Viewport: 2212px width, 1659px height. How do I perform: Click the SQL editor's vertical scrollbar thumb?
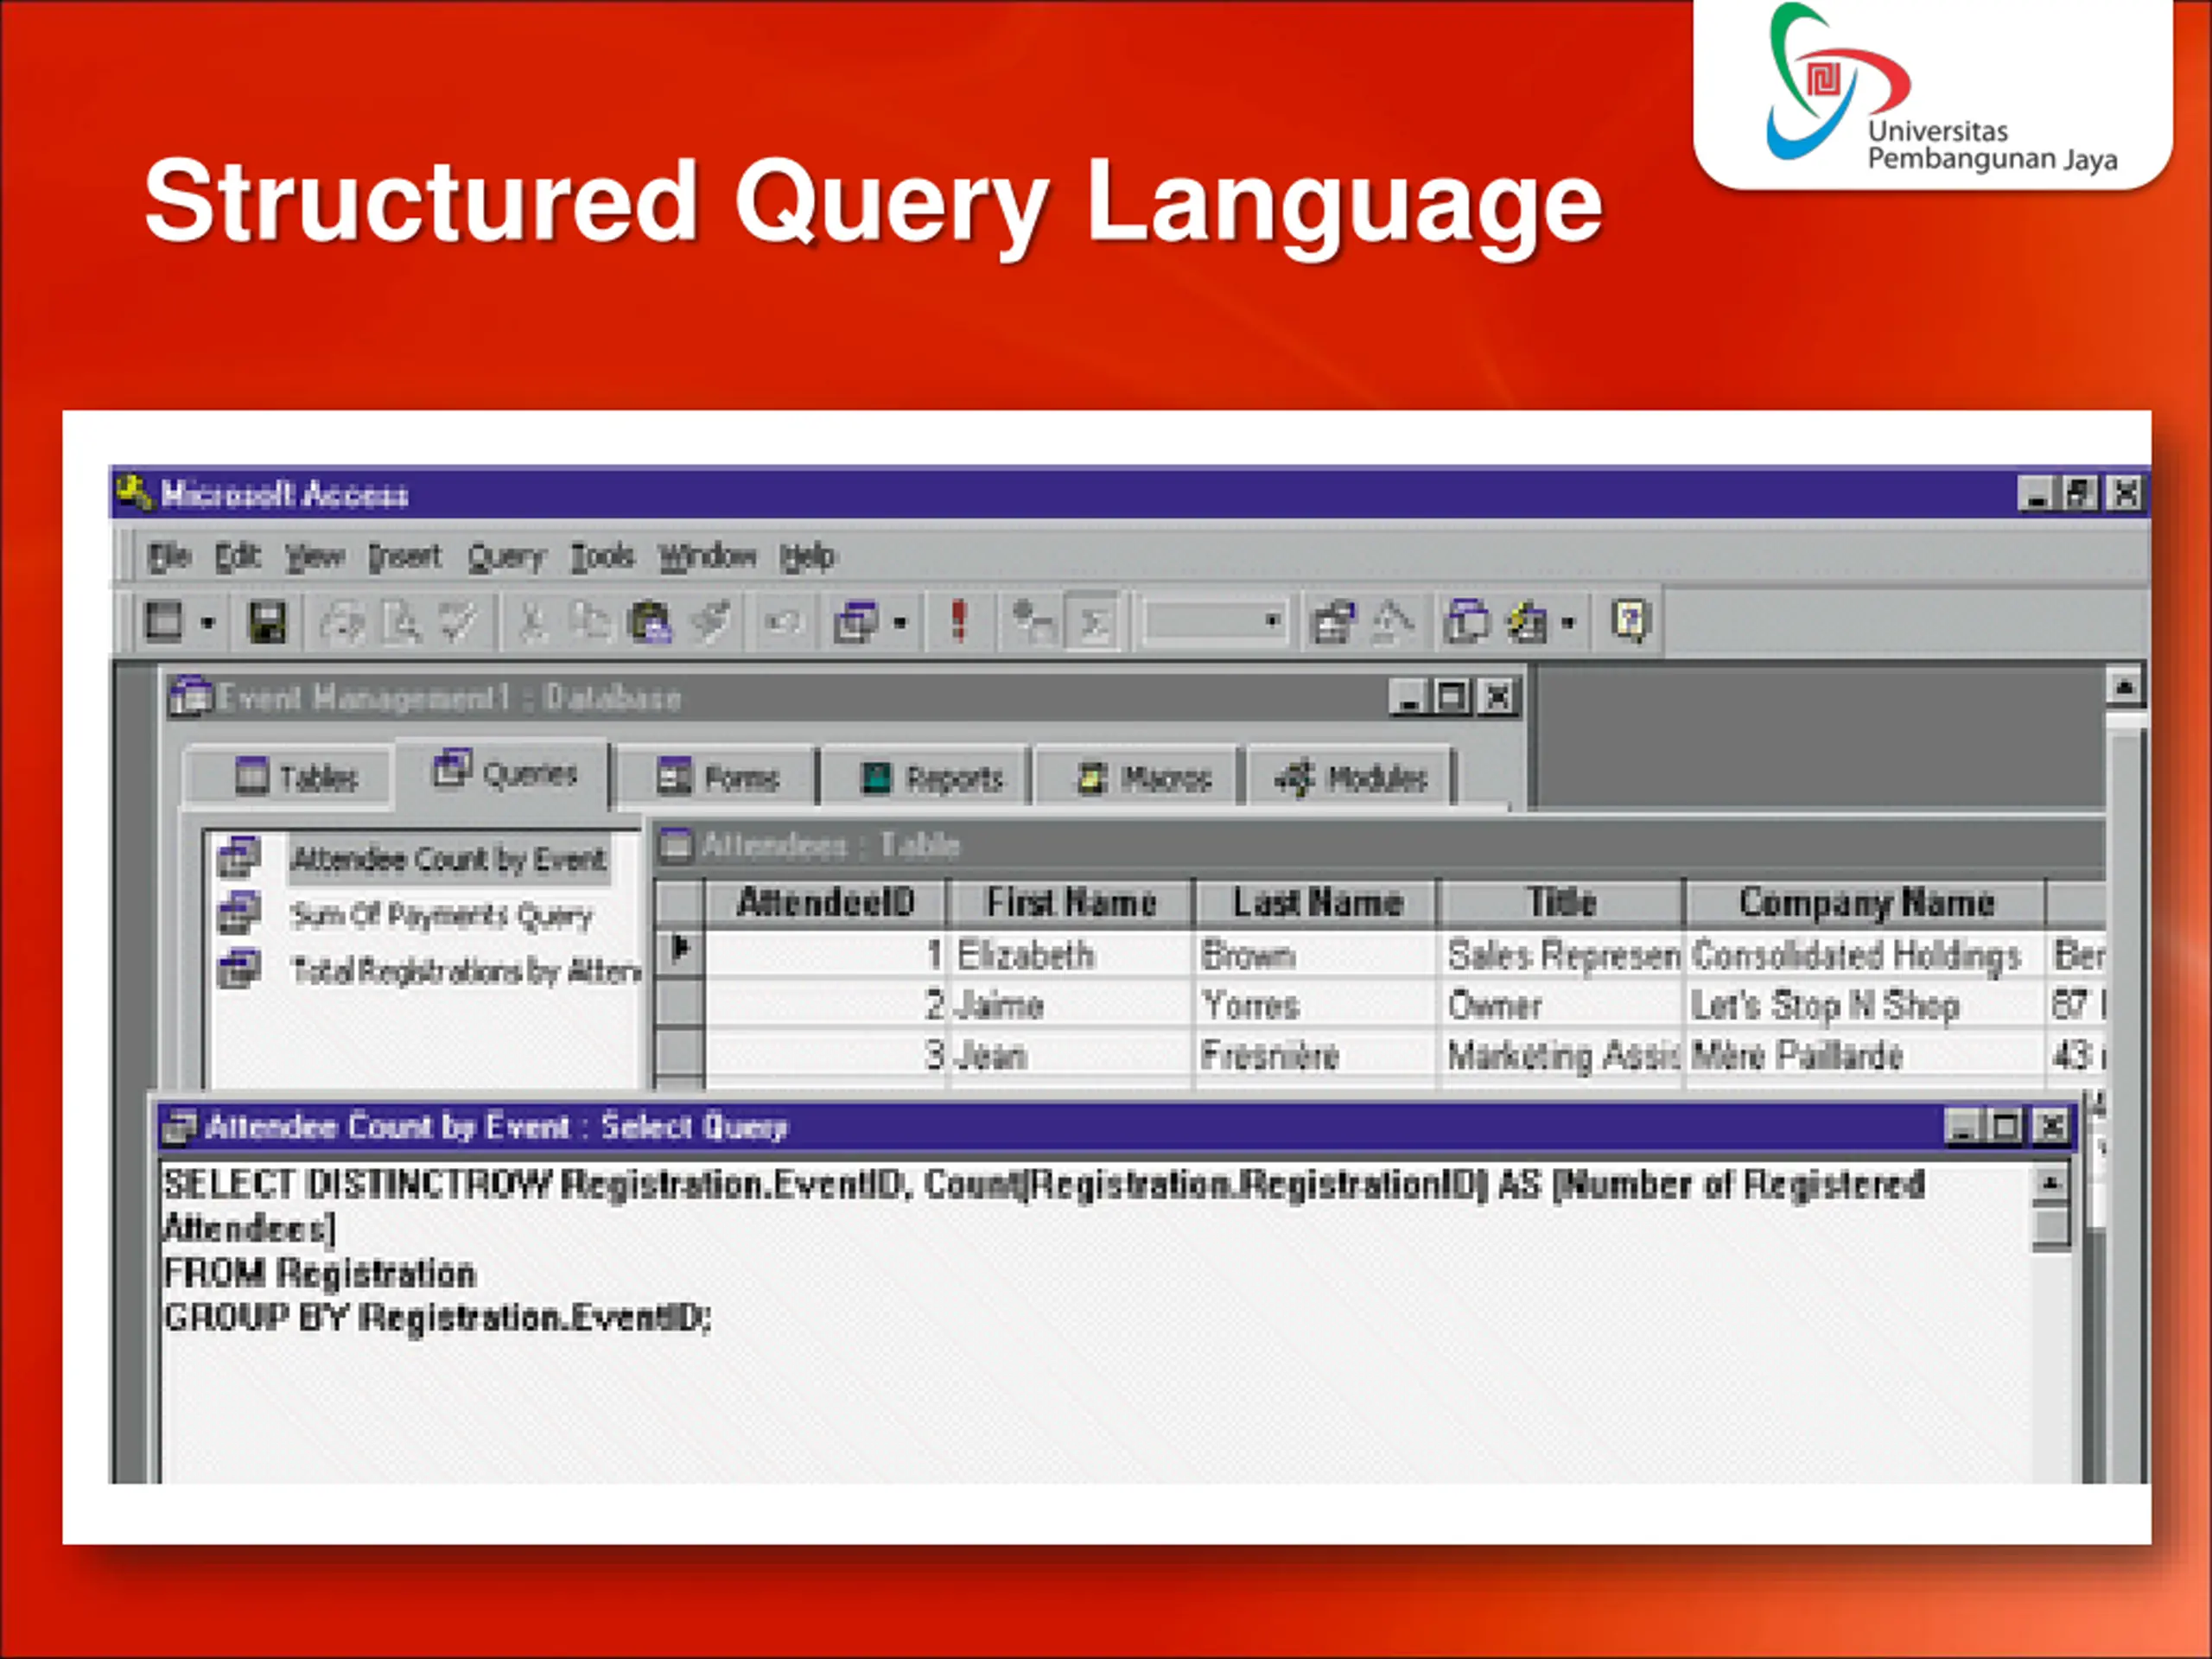pos(2050,1227)
